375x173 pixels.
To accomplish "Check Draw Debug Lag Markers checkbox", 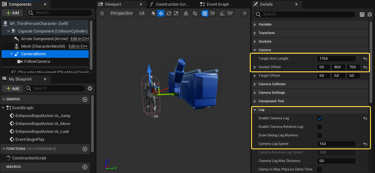I will tap(319, 135).
